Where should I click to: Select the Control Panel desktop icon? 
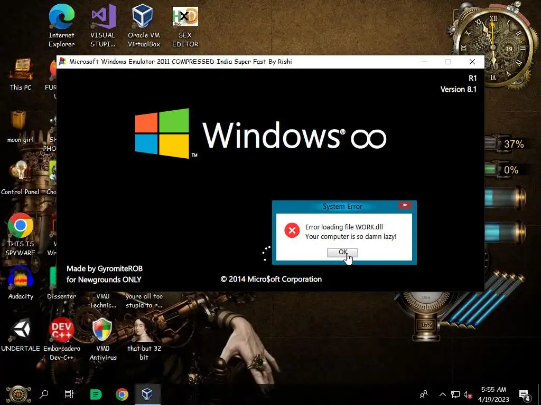(x=21, y=178)
